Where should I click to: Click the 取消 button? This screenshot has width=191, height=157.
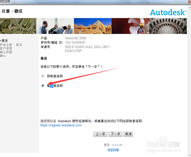click(x=128, y=134)
